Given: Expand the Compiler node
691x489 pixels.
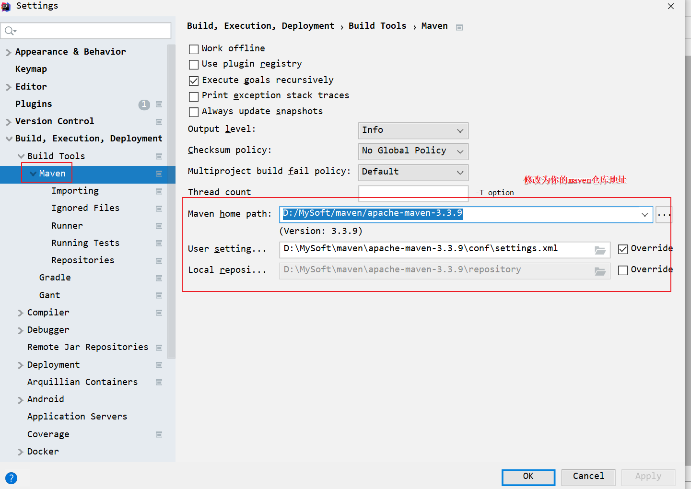Looking at the screenshot, I should 20,313.
